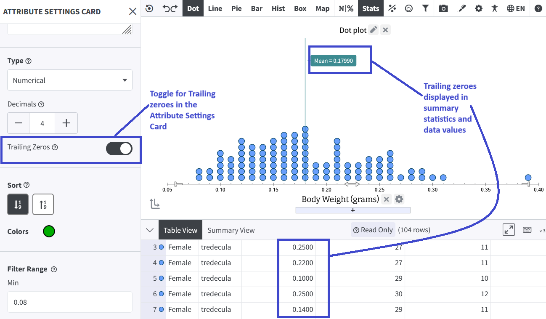This screenshot has height=319, width=546.
Task: Show help for the Sort setting
Action: (27, 185)
